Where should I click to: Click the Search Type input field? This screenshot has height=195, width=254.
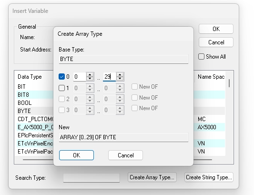click(x=91, y=178)
